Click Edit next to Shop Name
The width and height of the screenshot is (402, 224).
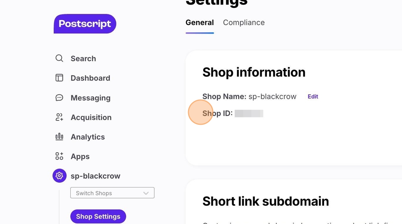click(x=313, y=96)
